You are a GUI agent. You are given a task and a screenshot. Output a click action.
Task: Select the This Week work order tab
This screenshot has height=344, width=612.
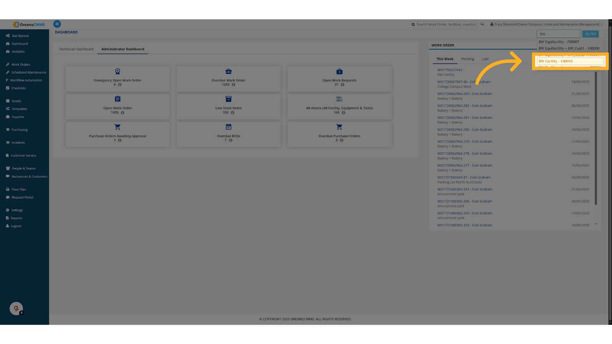pos(445,59)
